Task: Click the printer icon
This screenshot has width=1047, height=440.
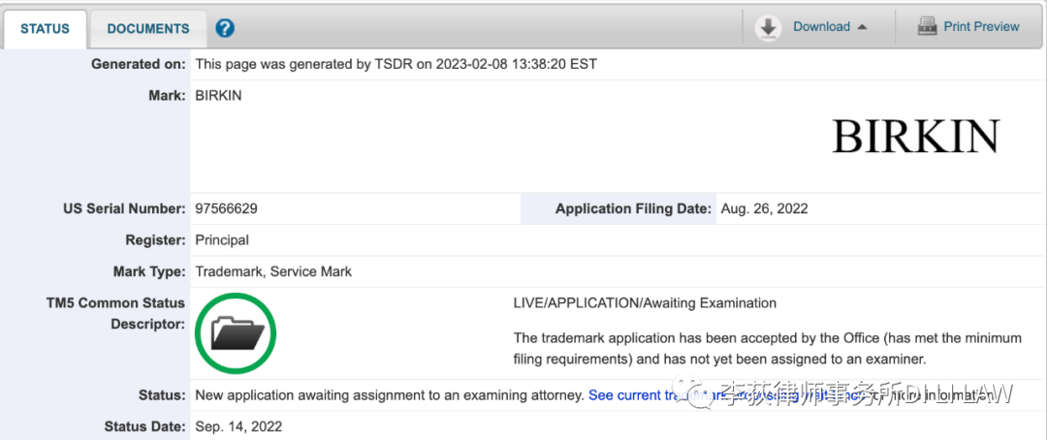Action: pyautogui.click(x=927, y=27)
